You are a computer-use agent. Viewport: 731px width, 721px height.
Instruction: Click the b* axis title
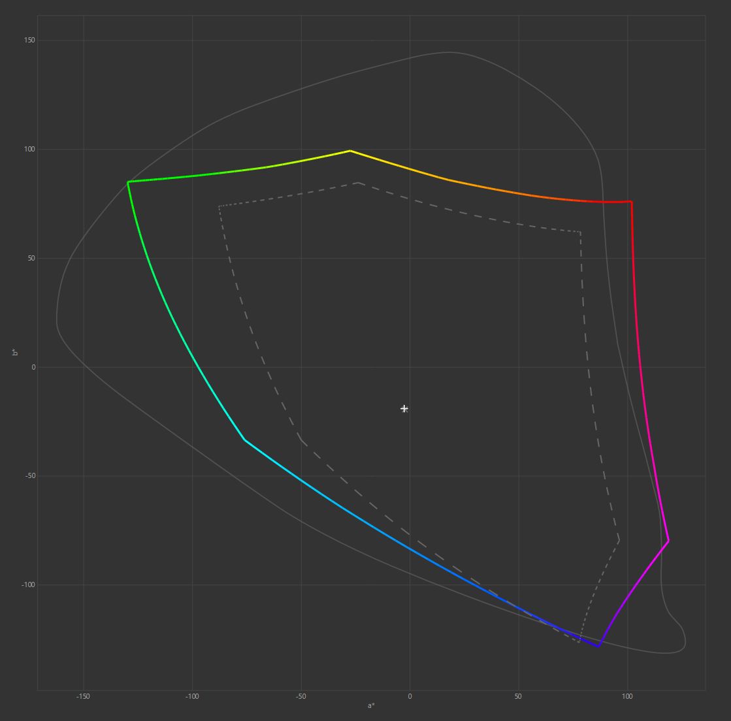coord(14,353)
